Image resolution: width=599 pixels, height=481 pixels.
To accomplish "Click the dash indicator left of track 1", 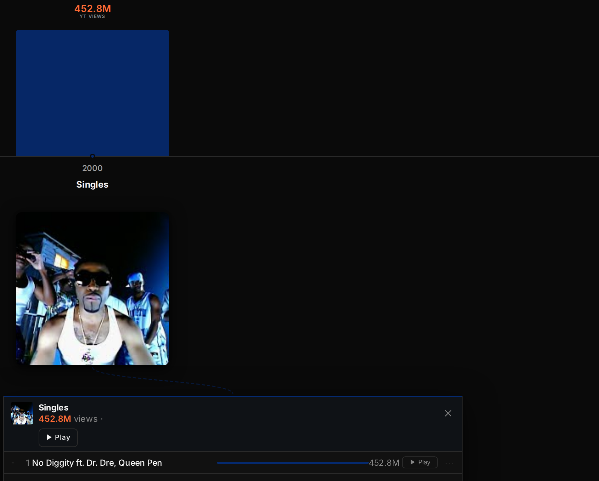I will (x=13, y=463).
